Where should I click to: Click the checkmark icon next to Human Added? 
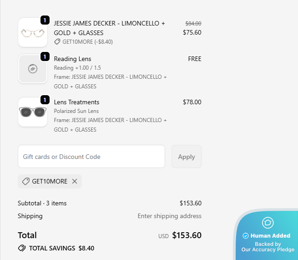tap(246, 236)
